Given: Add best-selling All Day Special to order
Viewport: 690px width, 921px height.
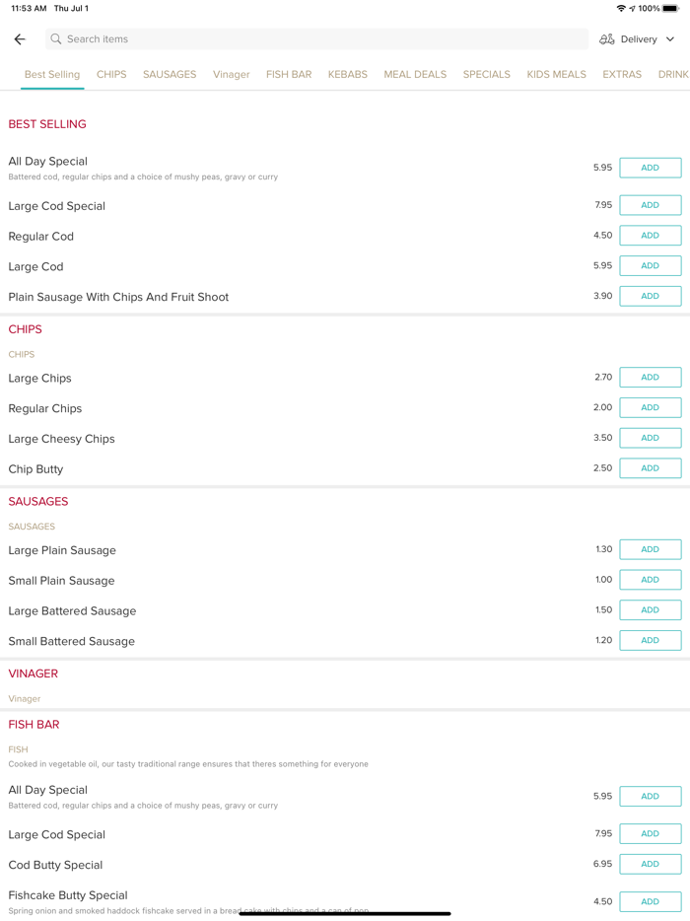Looking at the screenshot, I should pyautogui.click(x=650, y=168).
